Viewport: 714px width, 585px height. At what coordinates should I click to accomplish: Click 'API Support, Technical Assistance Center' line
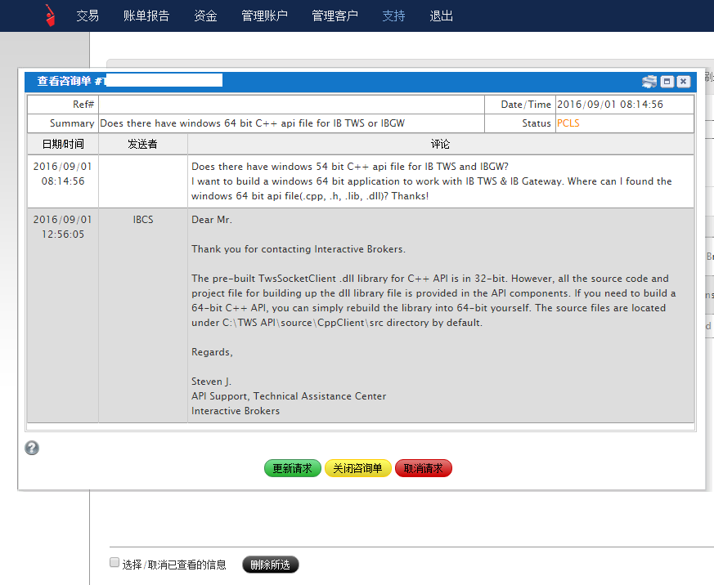coord(289,396)
